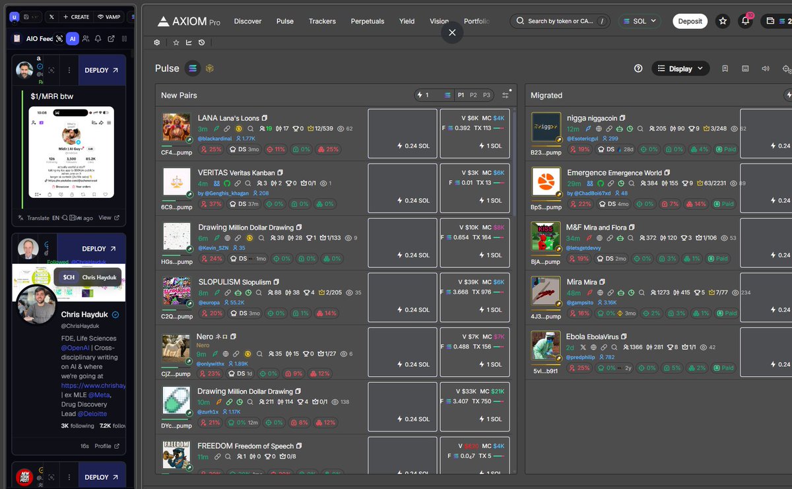Click the search by token or CA field

click(560, 21)
